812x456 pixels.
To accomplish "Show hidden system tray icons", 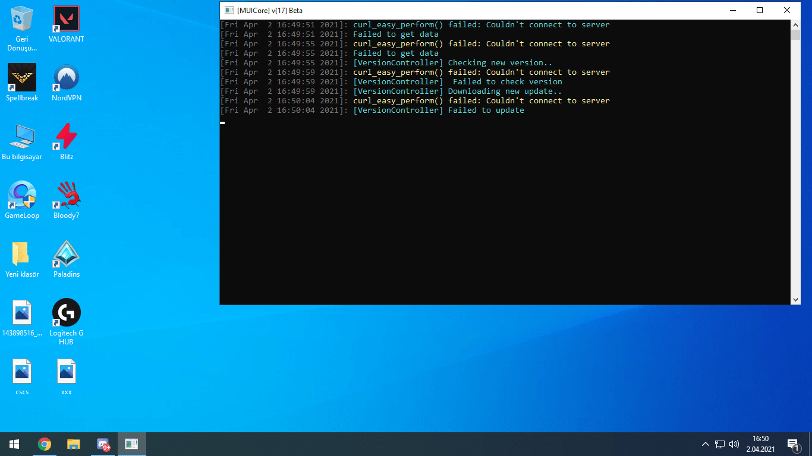I will point(706,444).
